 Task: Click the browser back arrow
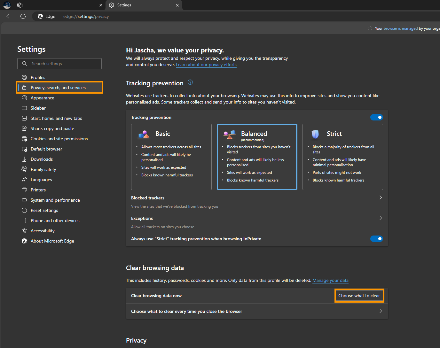pyautogui.click(x=9, y=16)
